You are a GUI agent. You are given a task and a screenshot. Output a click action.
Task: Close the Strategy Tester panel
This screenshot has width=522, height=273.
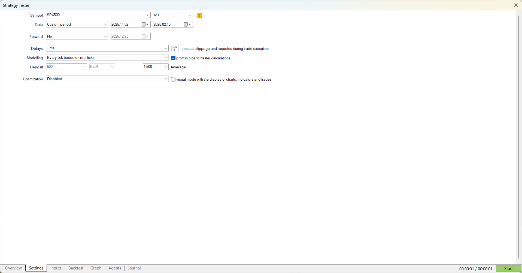[x=516, y=5]
